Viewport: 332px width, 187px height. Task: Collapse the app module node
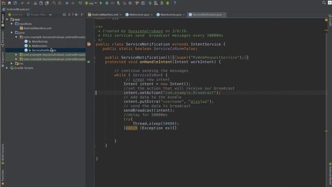(x=7, y=19)
